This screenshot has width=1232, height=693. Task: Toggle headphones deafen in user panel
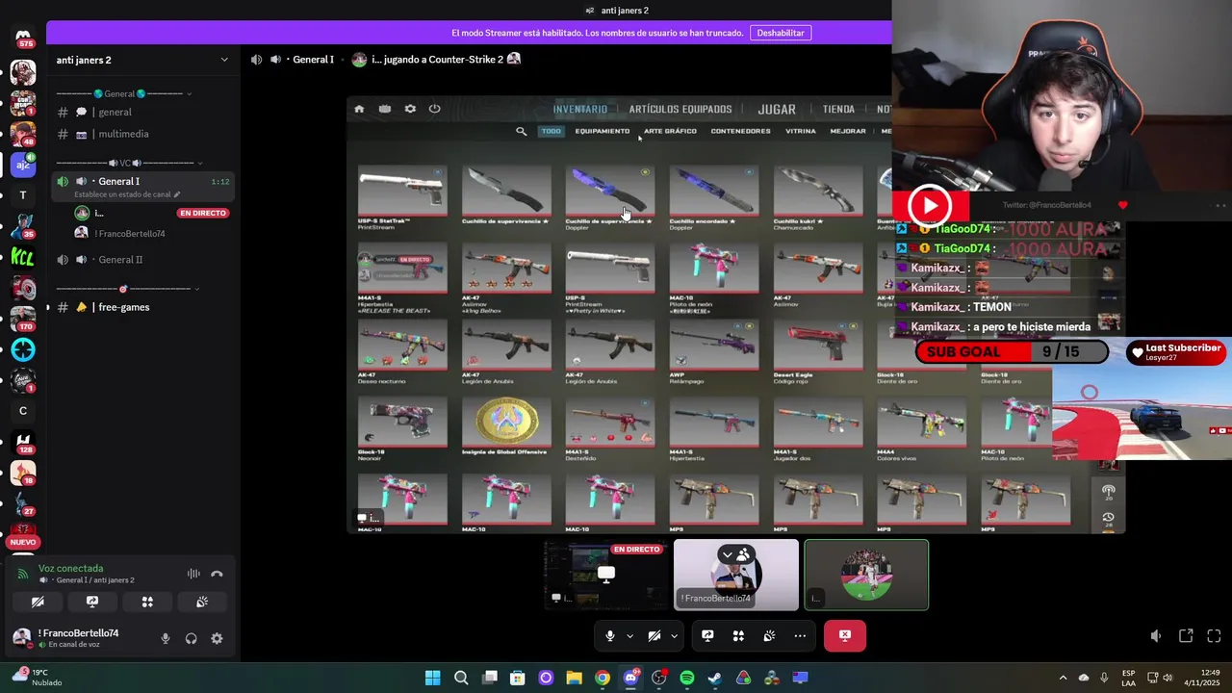[x=192, y=638]
